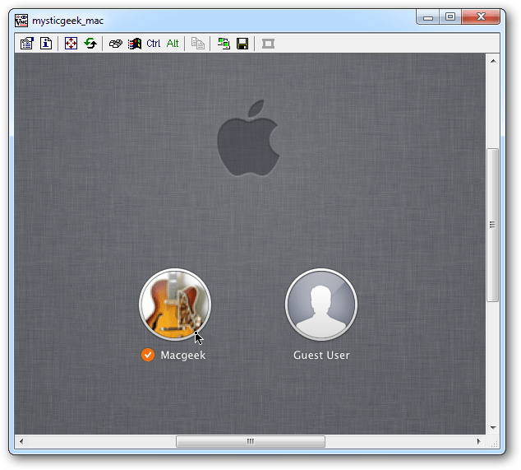Close the mysticgeek_mac VNC window
The image size is (521, 470).
481,17
